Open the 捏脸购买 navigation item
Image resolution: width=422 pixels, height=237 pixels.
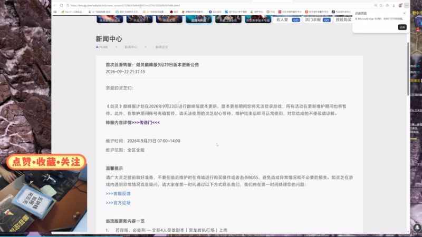click(x=343, y=20)
